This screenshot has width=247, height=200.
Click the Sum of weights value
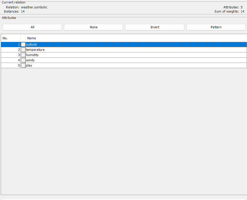pyautogui.click(x=243, y=12)
